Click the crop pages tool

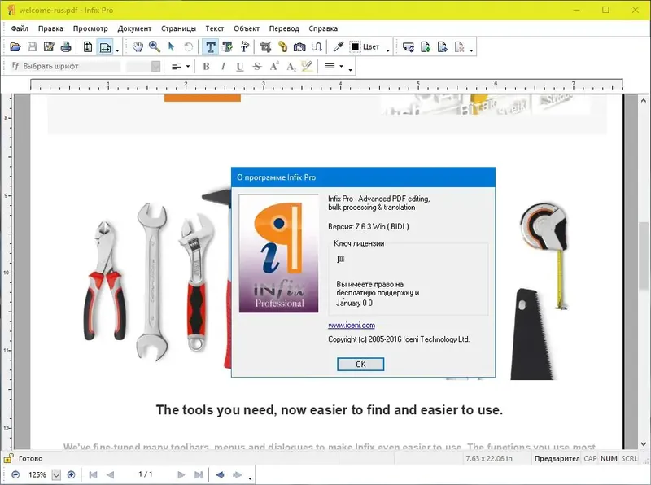point(266,46)
